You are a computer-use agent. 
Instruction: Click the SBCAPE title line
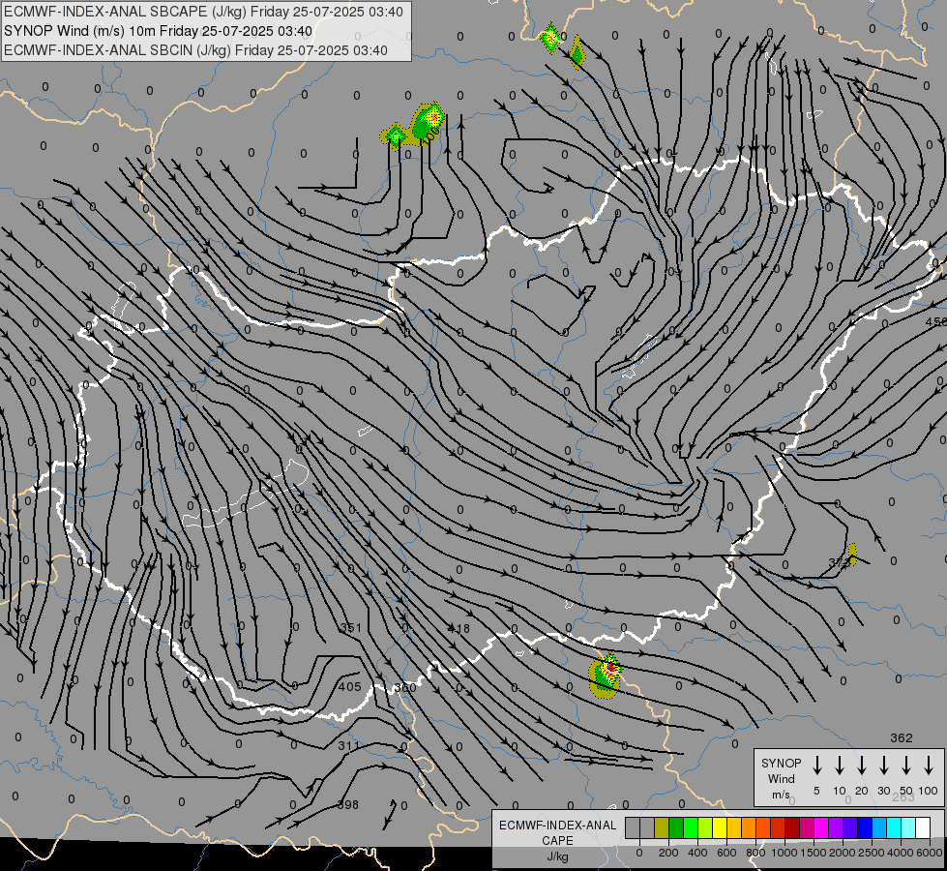click(203, 12)
